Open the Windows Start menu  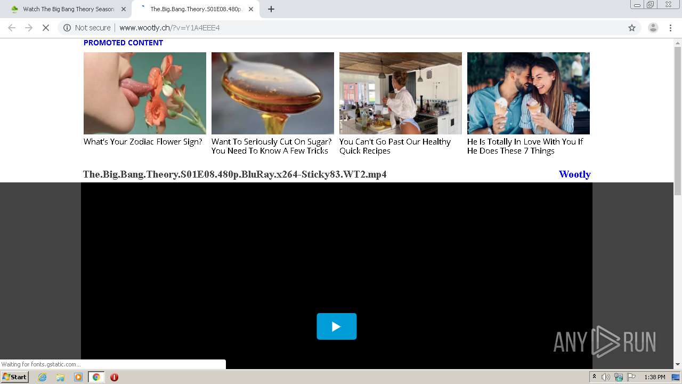pyautogui.click(x=15, y=377)
